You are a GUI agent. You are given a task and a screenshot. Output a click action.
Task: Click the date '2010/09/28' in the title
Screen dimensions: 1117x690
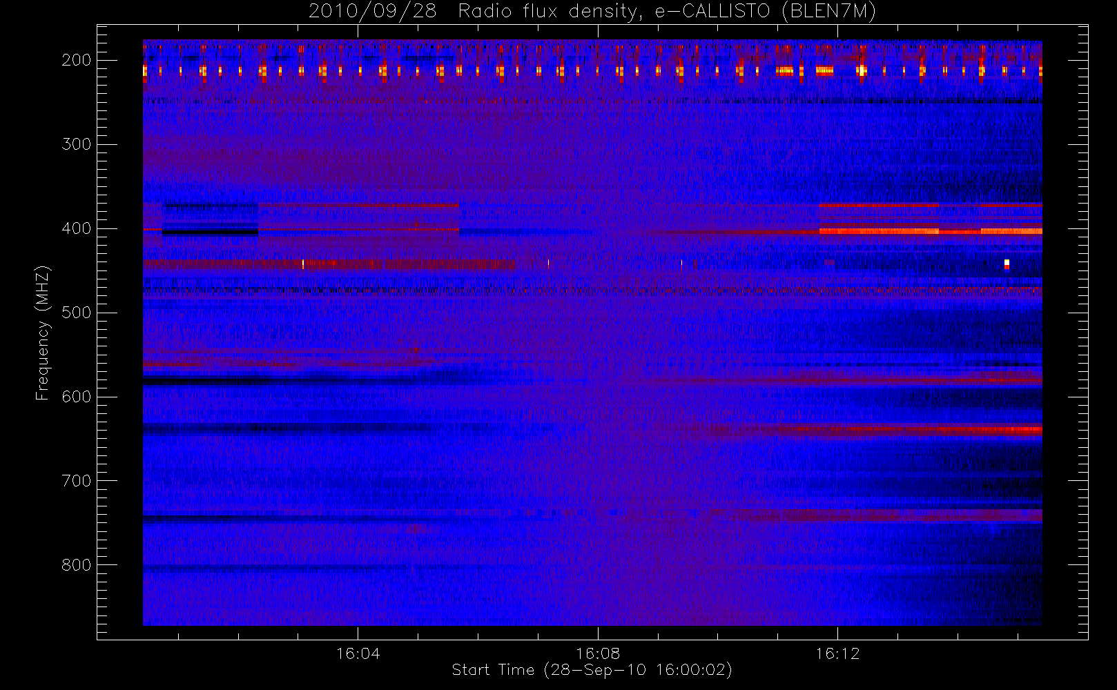click(x=372, y=12)
